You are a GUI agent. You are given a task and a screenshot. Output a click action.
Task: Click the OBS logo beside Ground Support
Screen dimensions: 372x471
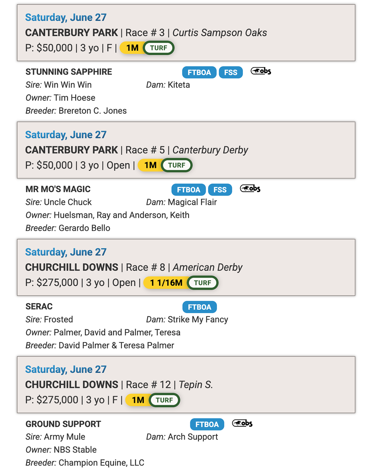click(242, 423)
